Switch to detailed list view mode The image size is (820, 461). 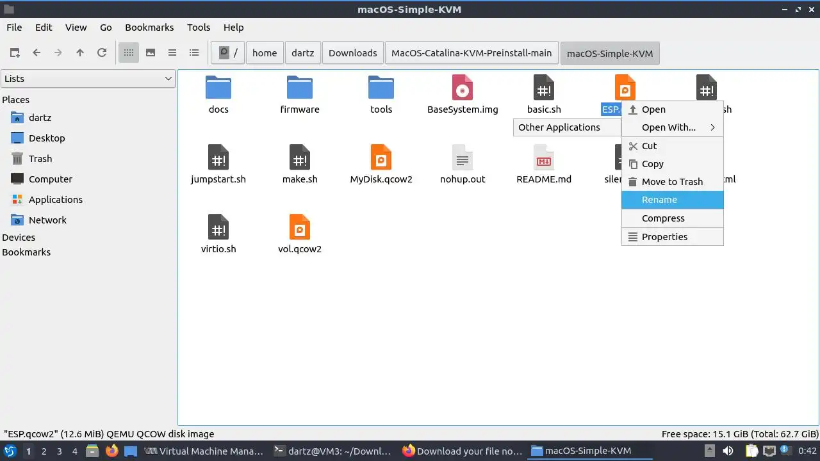click(194, 53)
